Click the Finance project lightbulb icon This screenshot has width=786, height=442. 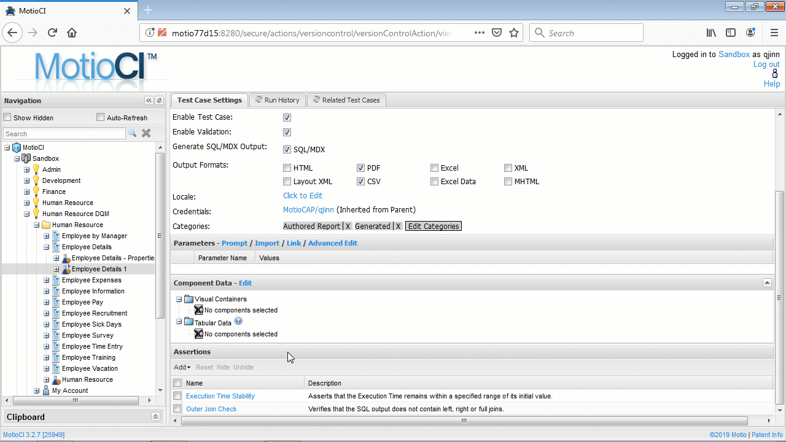[x=36, y=192]
